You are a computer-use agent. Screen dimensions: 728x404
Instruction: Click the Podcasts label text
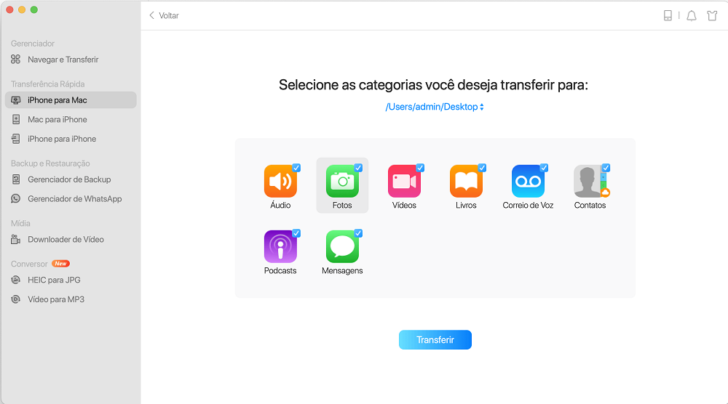(x=280, y=270)
